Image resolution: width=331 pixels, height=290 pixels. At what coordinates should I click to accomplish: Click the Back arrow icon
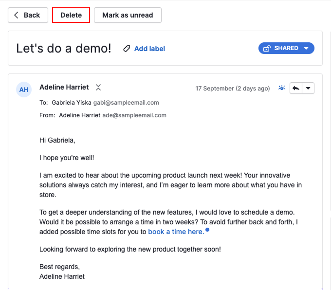(x=17, y=15)
